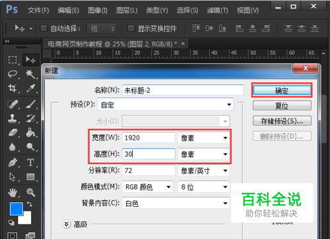
Task: Click the 复位 button
Action: coord(282,105)
